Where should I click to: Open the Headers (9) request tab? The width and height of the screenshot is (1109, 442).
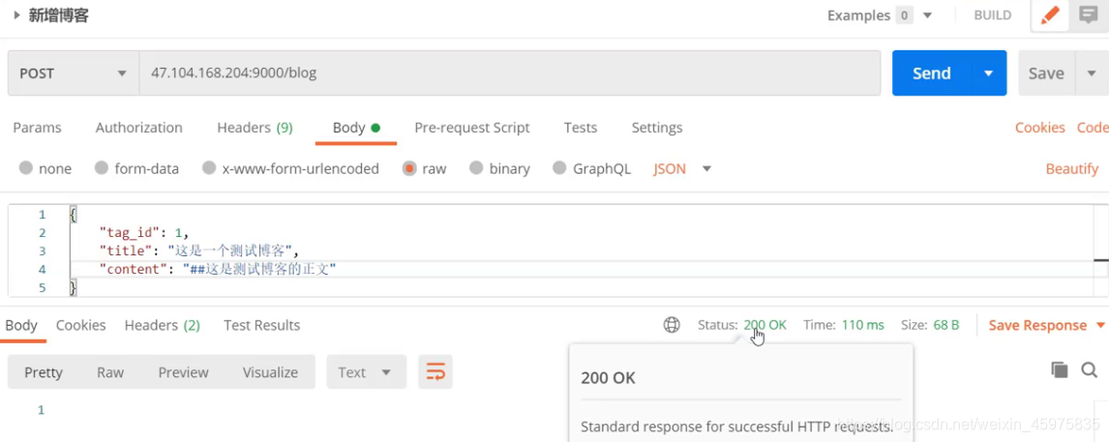255,128
